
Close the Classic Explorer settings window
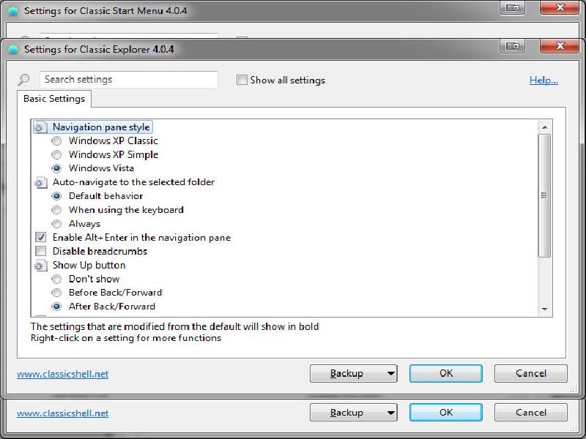pos(560,46)
